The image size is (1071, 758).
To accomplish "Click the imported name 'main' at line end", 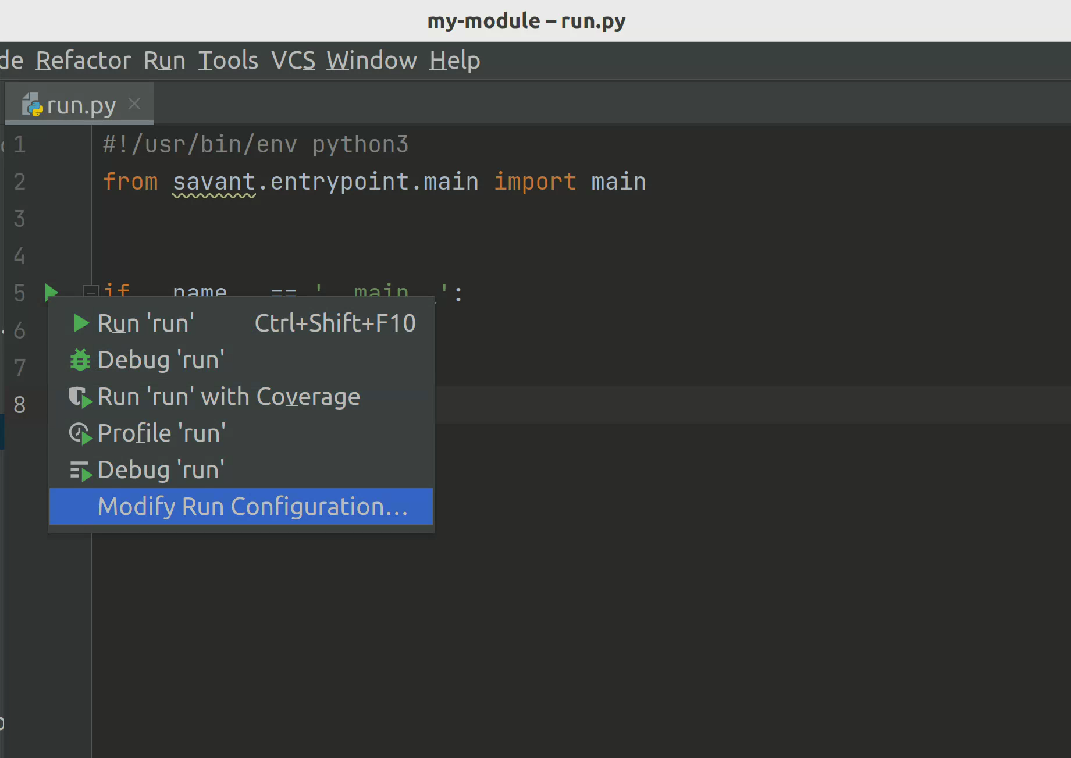I will pos(619,182).
